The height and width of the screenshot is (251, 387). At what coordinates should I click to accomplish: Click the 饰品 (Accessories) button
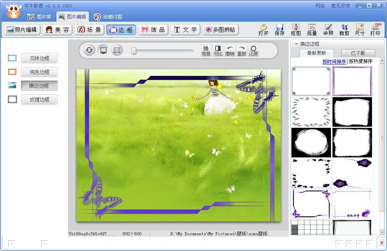point(153,30)
